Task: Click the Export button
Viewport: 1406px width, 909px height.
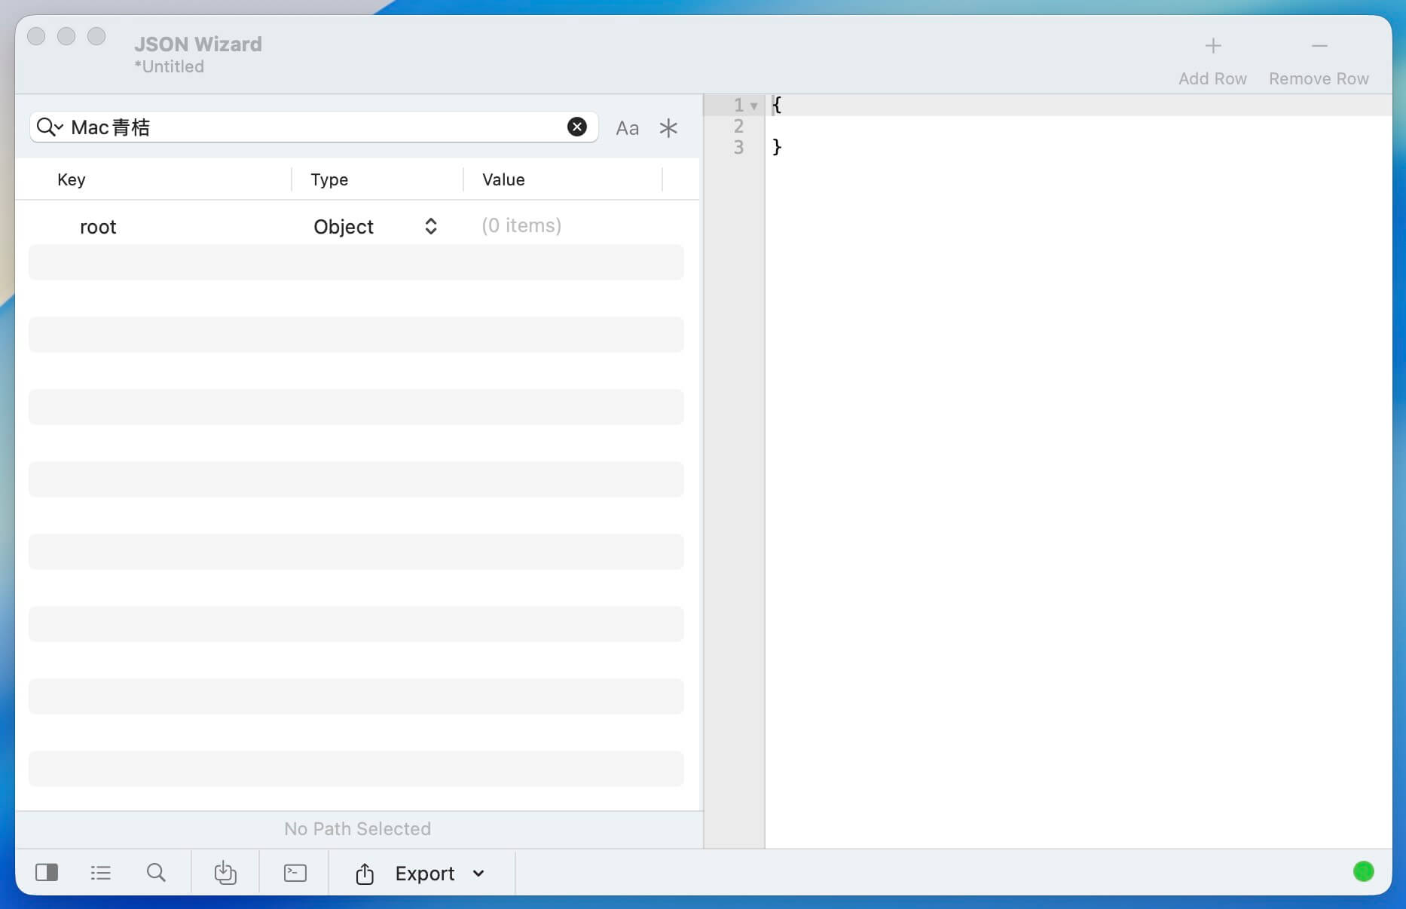Action: pos(425,874)
